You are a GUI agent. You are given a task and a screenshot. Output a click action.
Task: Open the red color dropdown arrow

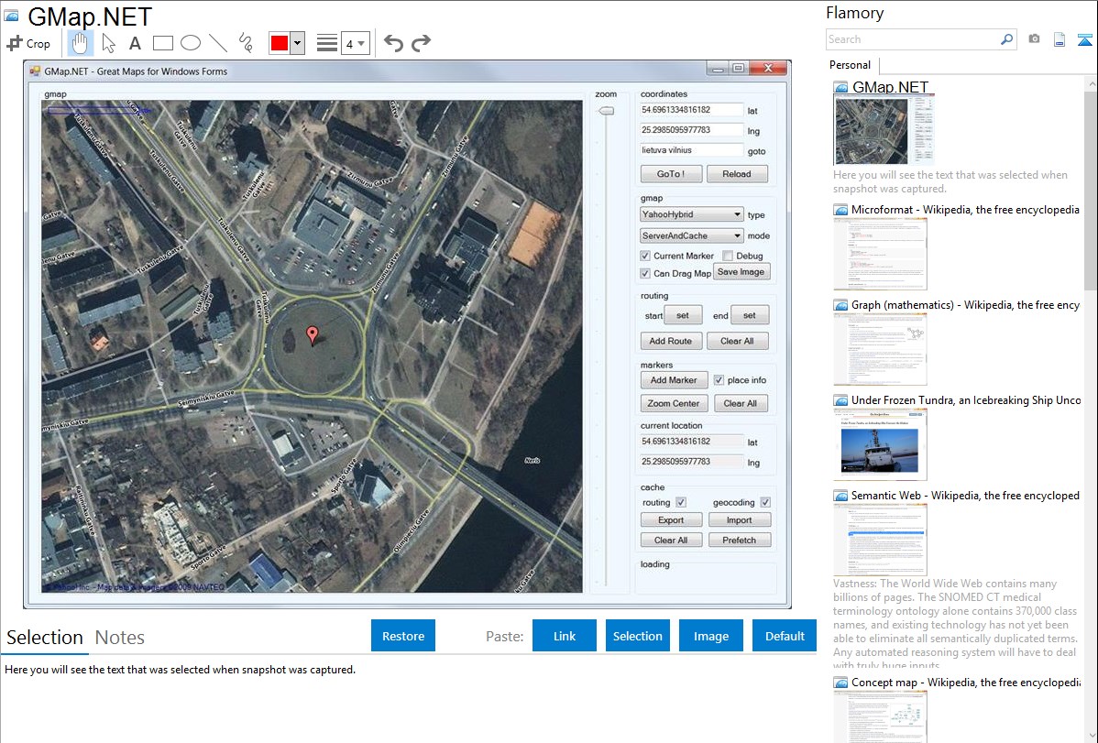(x=297, y=43)
